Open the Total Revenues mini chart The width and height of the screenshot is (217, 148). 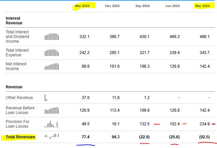pyautogui.click(x=52, y=136)
